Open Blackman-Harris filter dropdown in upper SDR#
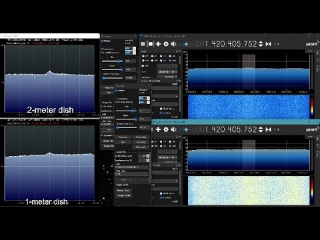The width and height of the screenshot is (320, 240). 167,72
